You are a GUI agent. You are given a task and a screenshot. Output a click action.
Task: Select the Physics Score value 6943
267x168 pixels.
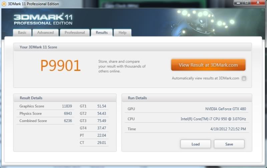coord(68,113)
